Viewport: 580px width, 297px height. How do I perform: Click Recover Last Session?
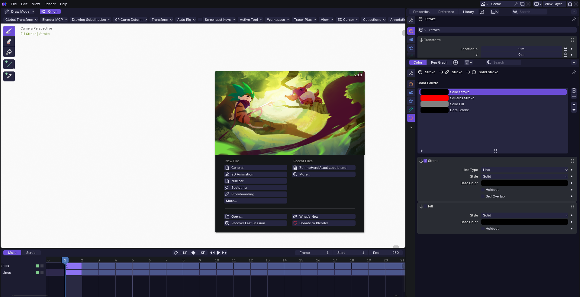256,223
